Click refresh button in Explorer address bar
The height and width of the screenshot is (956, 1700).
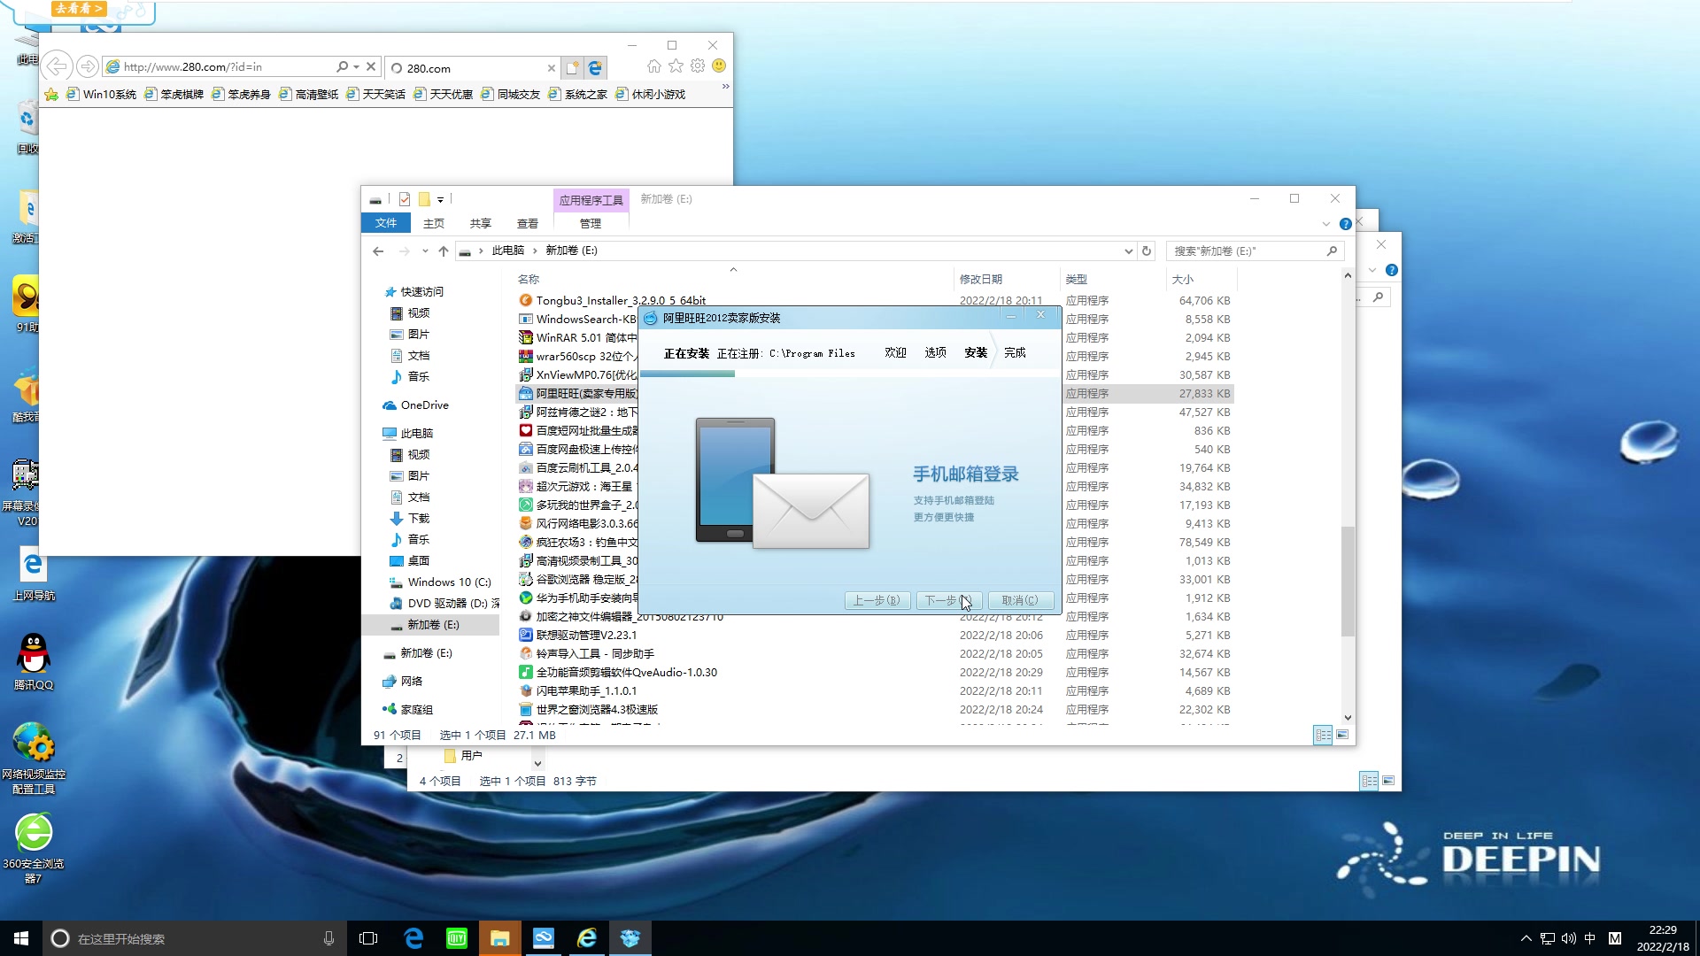click(1147, 251)
